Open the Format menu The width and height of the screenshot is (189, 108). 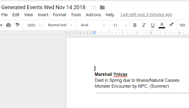pyautogui.click(x=60, y=15)
